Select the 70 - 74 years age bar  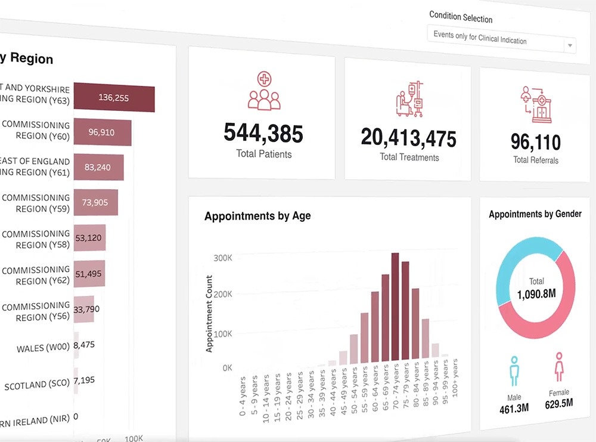tap(395, 307)
